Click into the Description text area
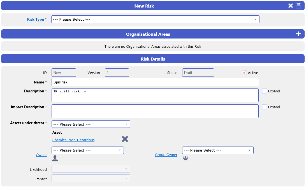The height and width of the screenshot is (187, 306). click(155, 95)
